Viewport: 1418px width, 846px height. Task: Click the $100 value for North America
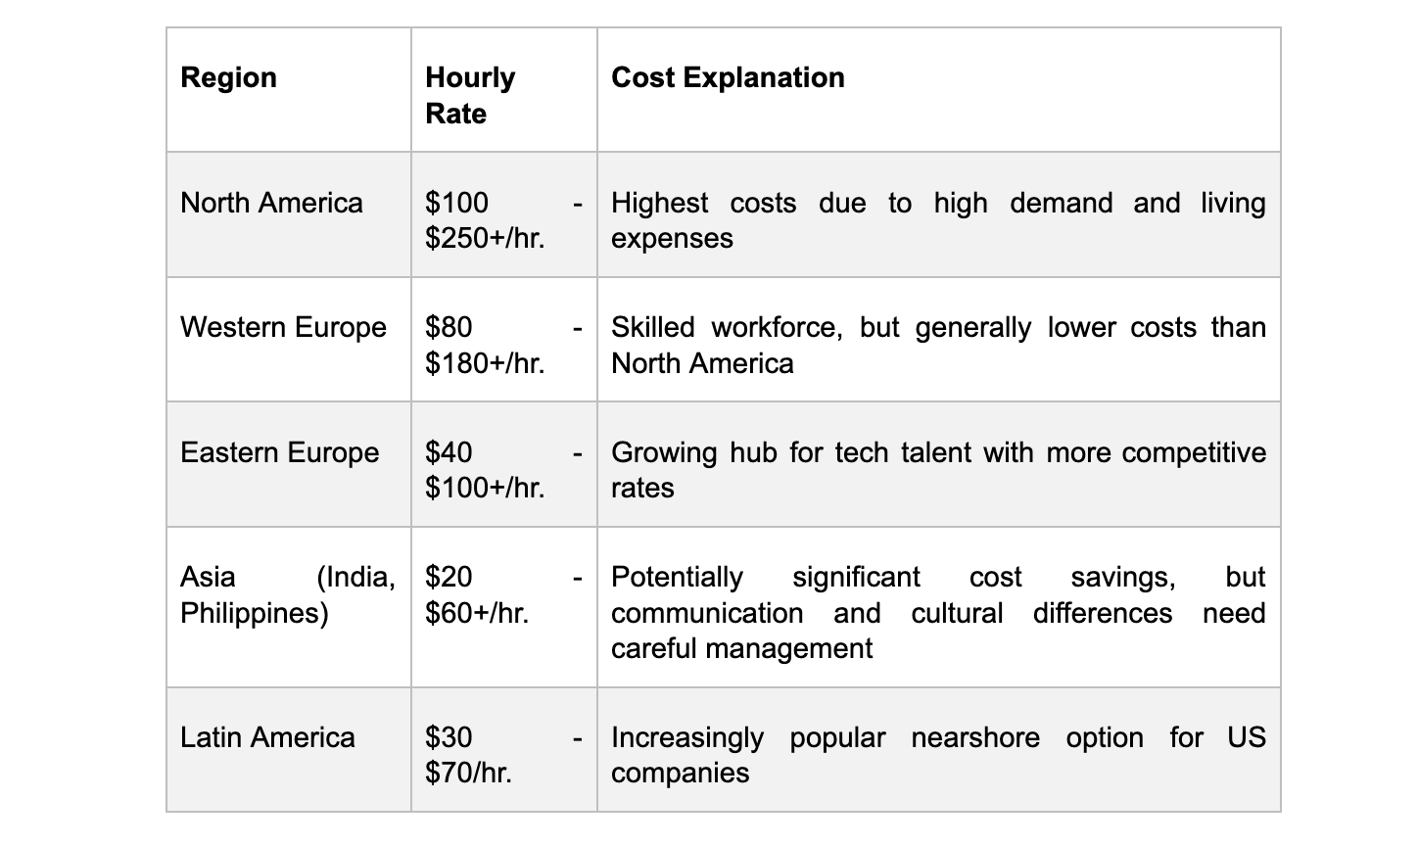coord(456,203)
